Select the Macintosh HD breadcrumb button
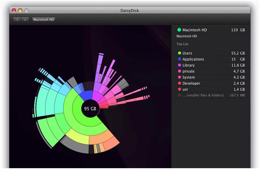Screen dimensions: 260x169 (43, 19)
